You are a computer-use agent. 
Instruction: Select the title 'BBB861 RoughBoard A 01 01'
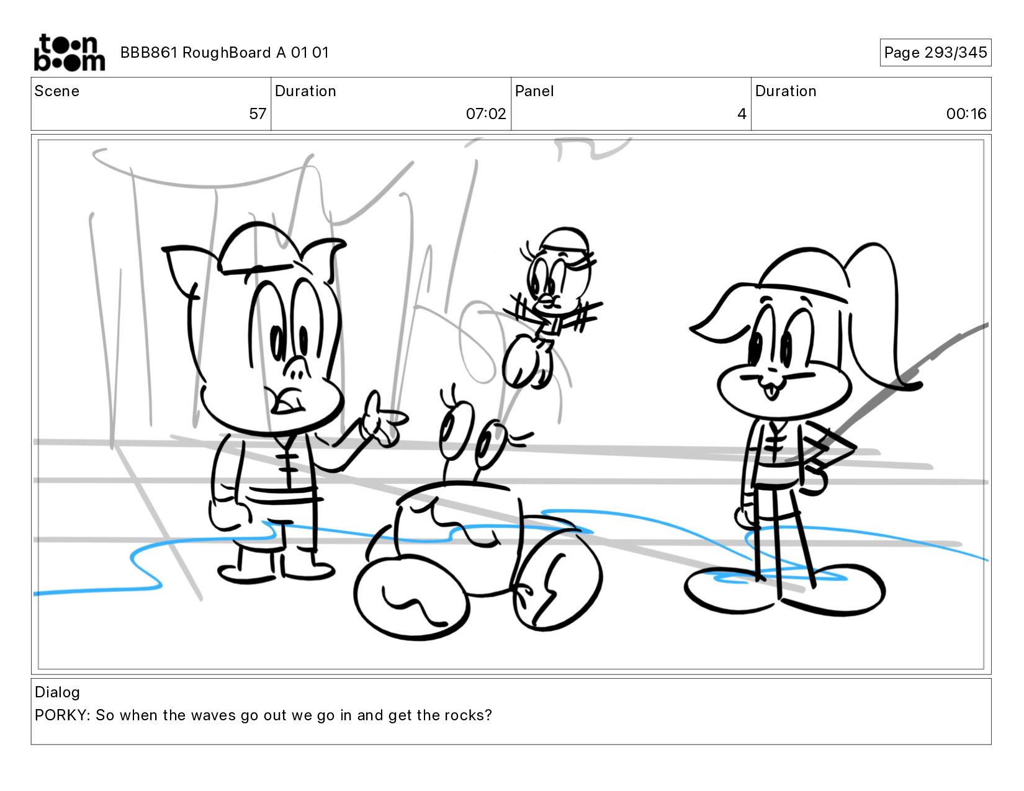[224, 53]
